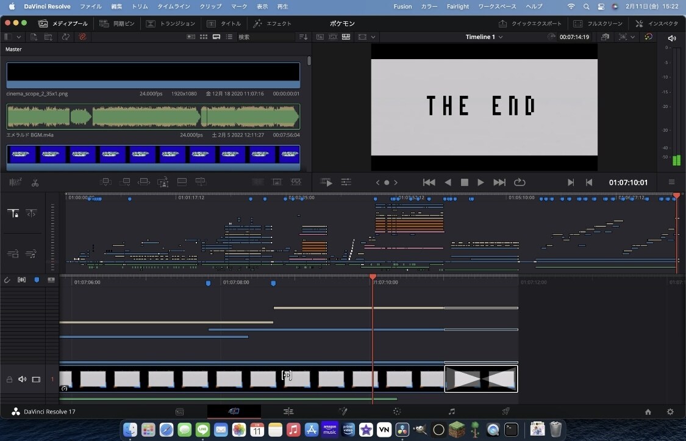The width and height of the screenshot is (686, 441).
Task: Play the timeline forward
Action: (481, 182)
